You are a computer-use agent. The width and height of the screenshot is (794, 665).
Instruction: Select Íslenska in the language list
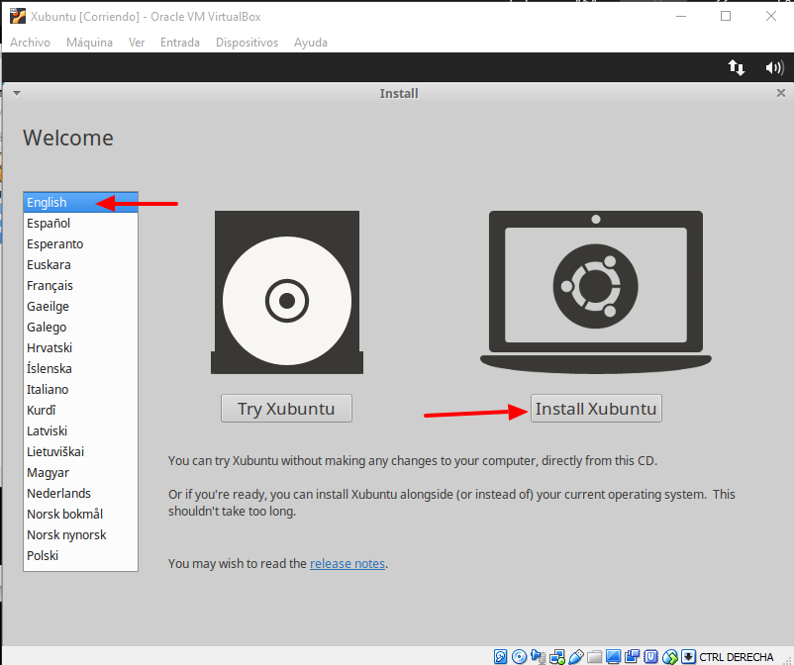click(x=80, y=368)
